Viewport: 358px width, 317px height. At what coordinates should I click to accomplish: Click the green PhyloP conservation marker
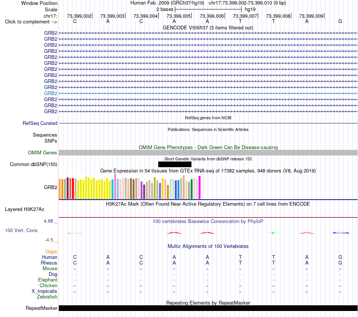point(273,233)
